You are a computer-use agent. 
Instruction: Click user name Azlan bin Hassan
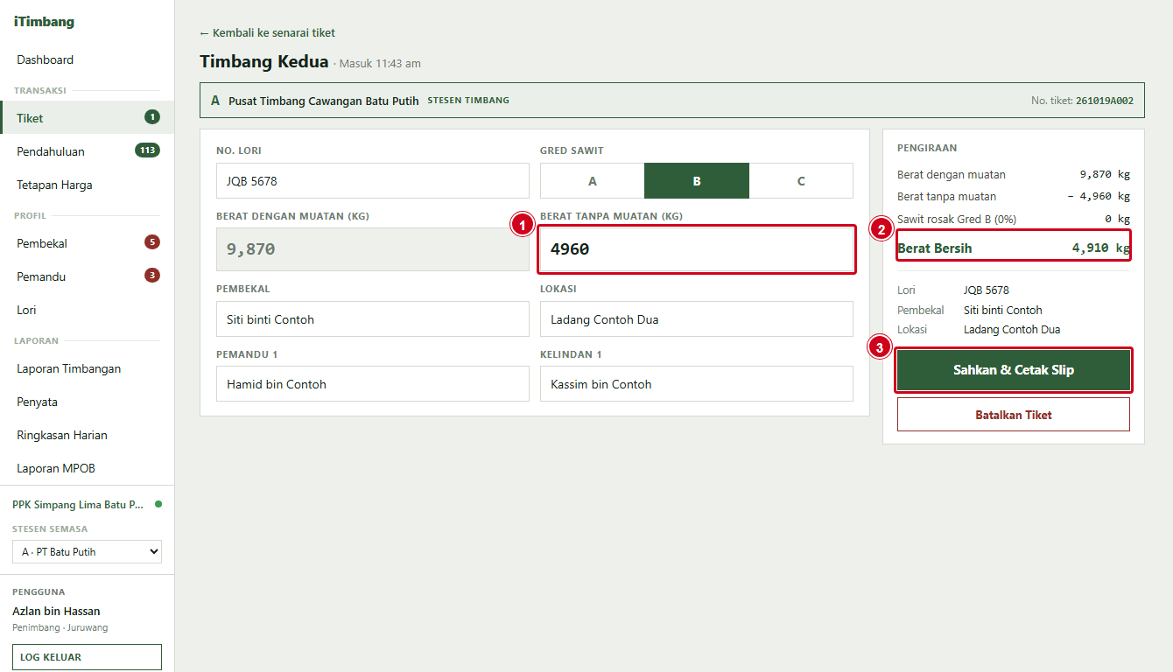(56, 611)
